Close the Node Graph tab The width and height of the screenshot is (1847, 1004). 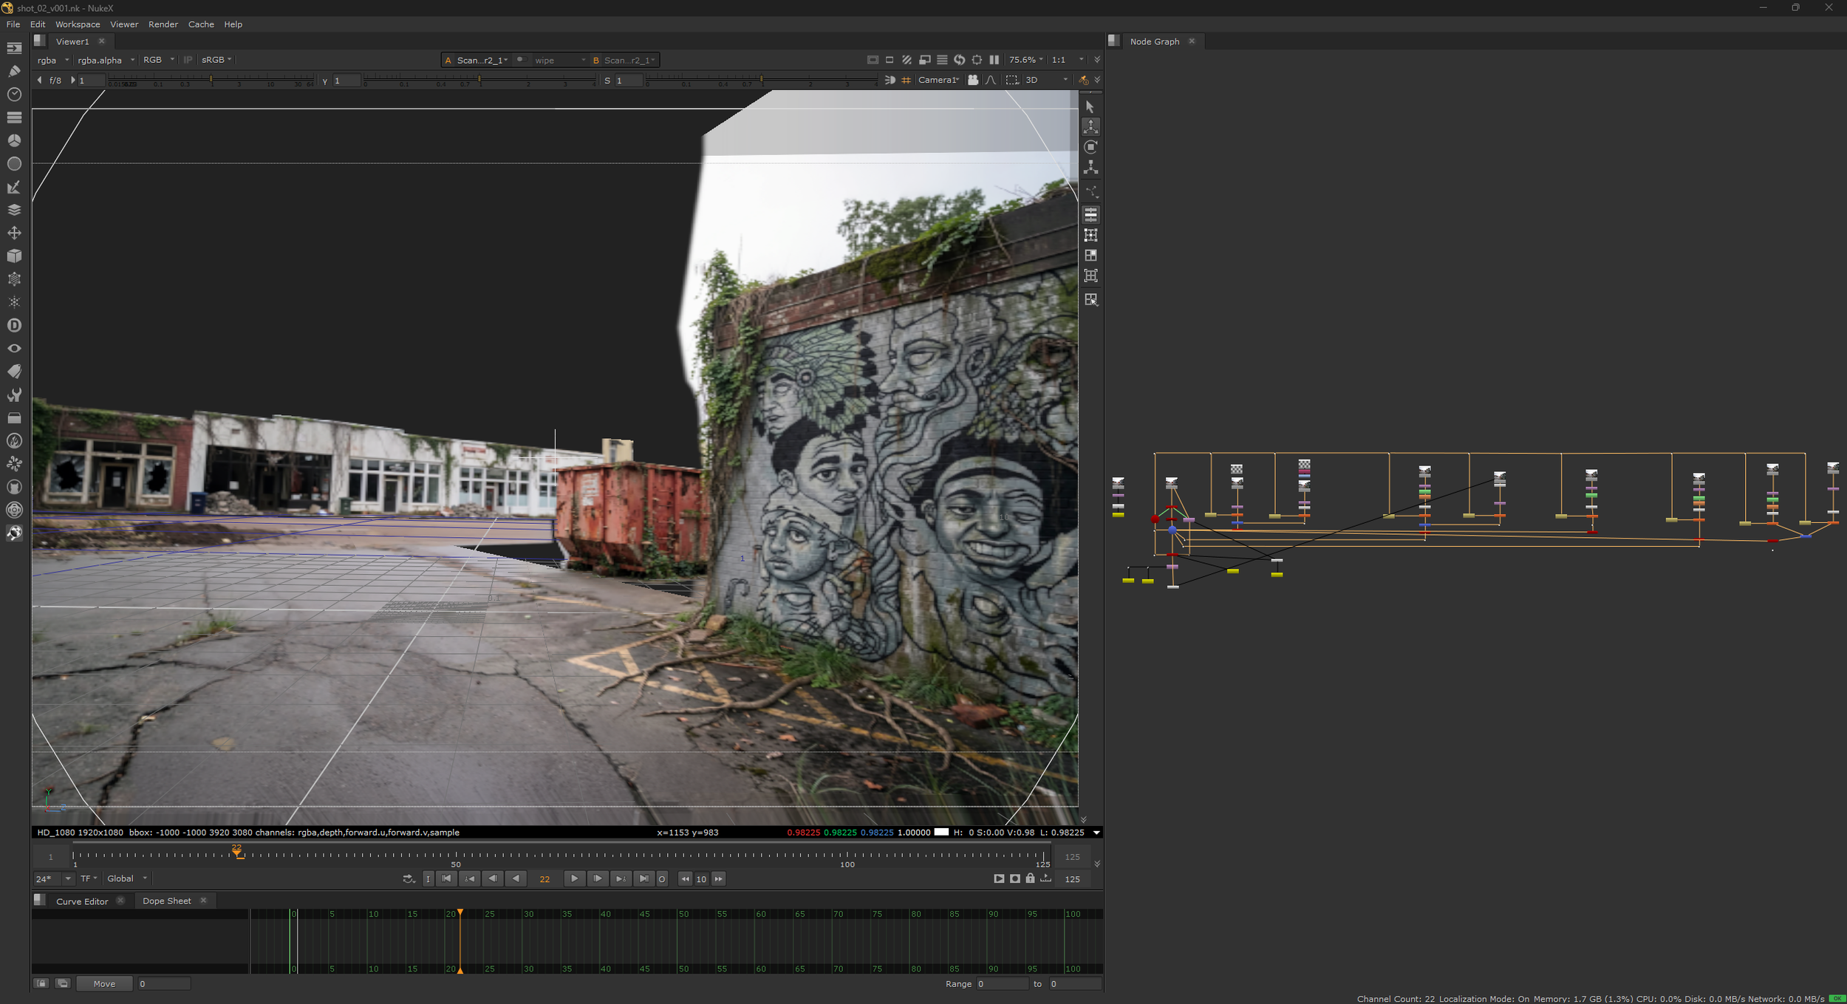pos(1192,41)
